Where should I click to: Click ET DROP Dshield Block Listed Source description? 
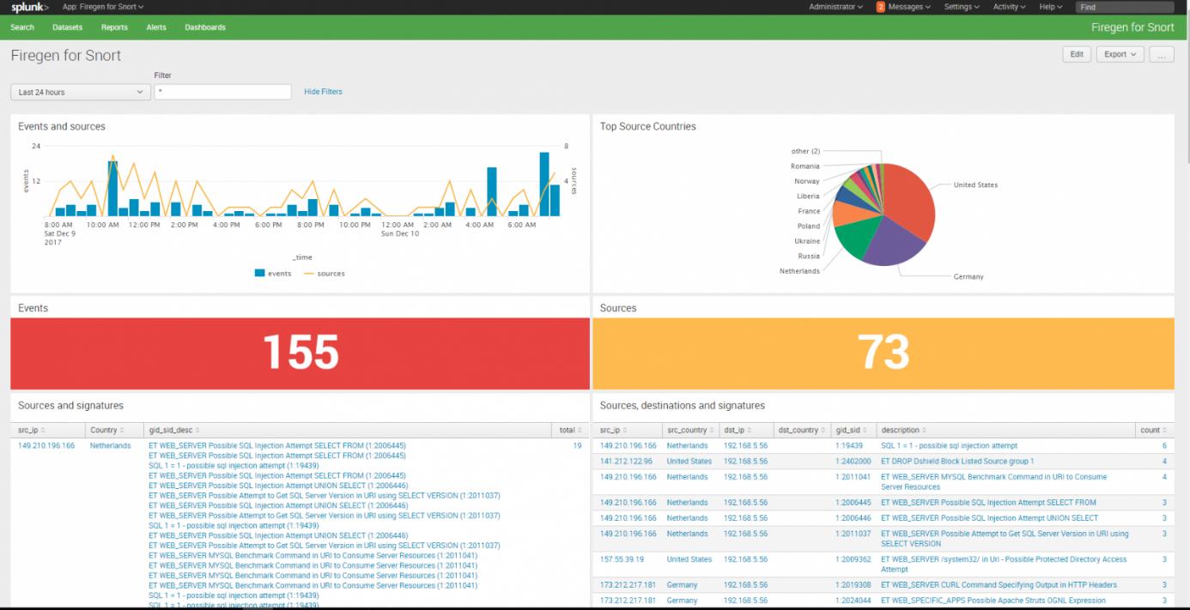tap(957, 462)
